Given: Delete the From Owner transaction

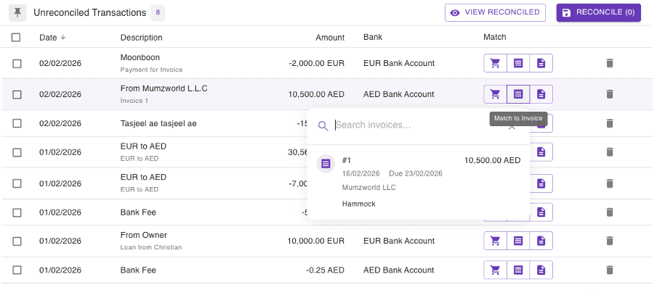Looking at the screenshot, I should [x=610, y=241].
